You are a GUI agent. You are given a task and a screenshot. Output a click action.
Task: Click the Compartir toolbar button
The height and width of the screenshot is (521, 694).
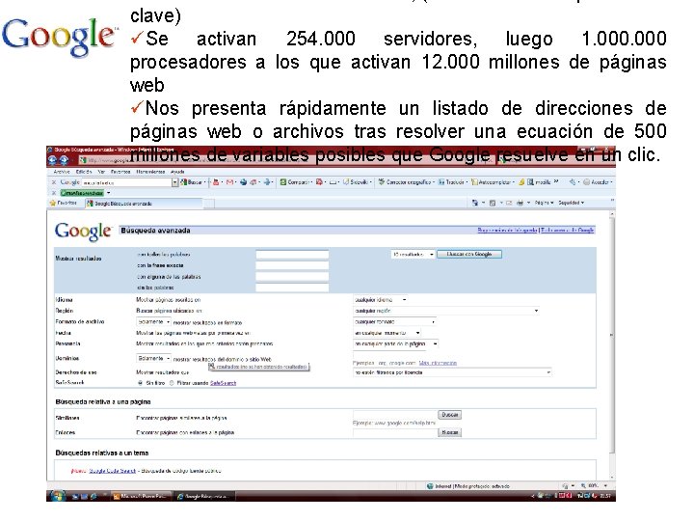coord(296,182)
